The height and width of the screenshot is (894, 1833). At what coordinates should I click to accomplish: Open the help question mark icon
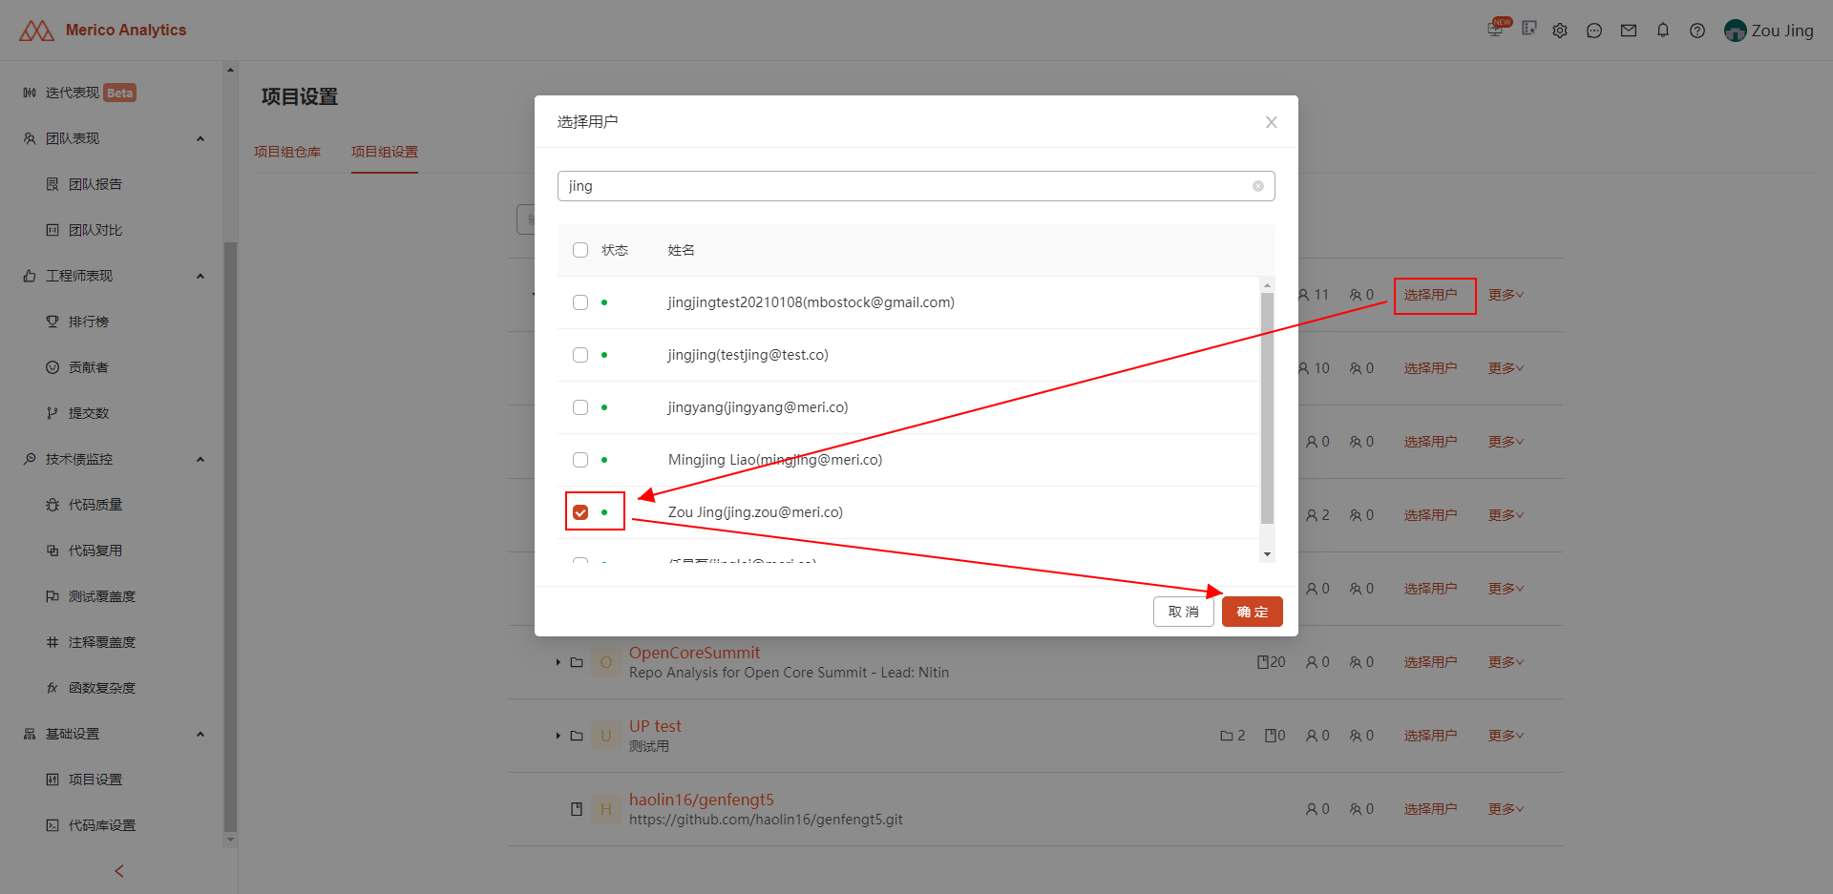1697,31
